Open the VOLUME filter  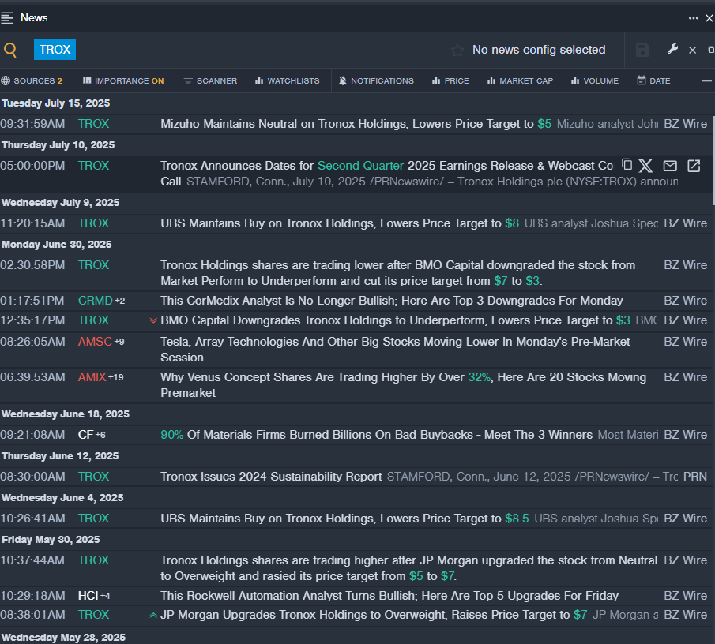click(595, 81)
